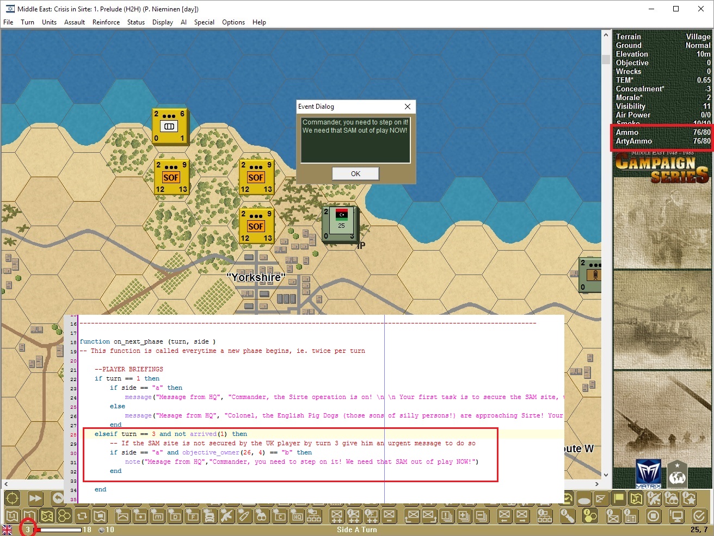The height and width of the screenshot is (536, 714).
Task: Click the yellow flag toolbar icon
Action: [619, 498]
